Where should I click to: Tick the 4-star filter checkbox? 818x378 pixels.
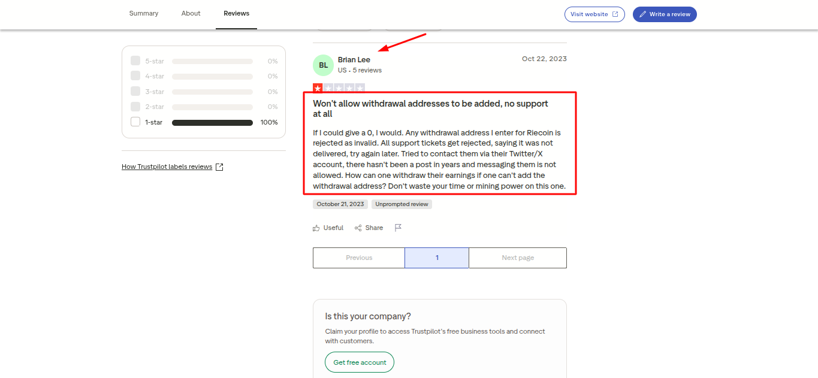pos(135,76)
